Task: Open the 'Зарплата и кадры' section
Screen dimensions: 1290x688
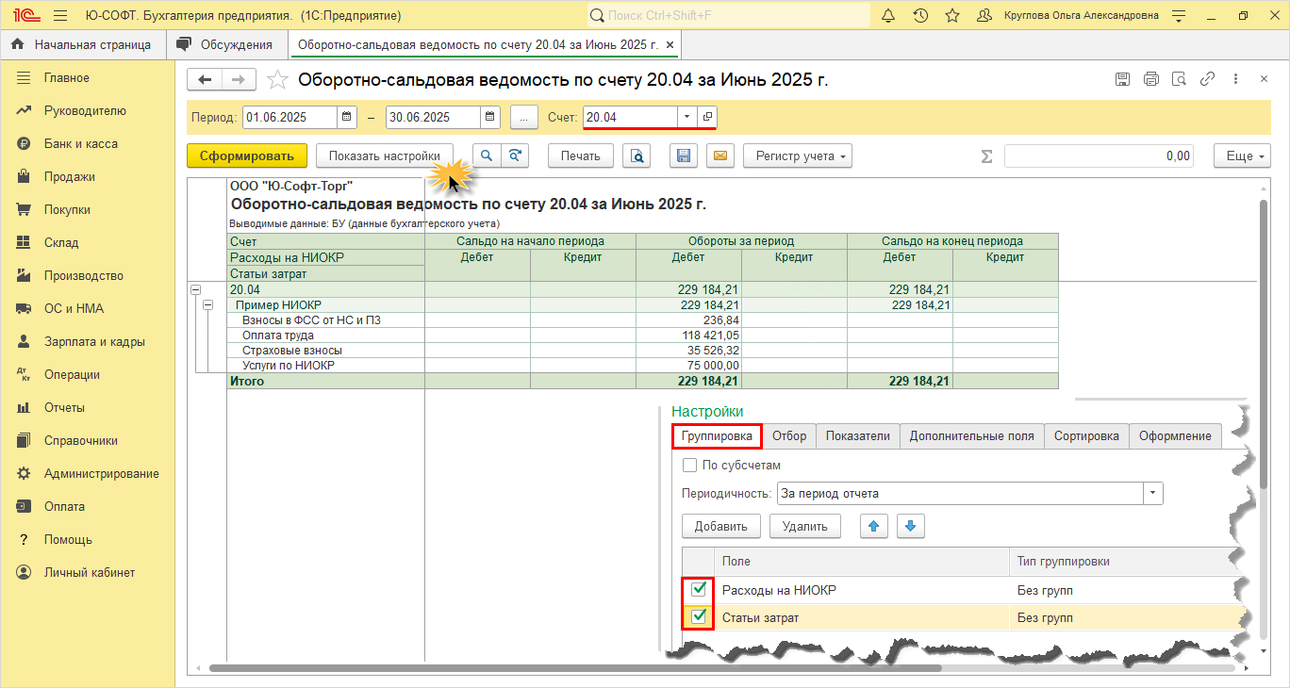Action: click(x=93, y=341)
